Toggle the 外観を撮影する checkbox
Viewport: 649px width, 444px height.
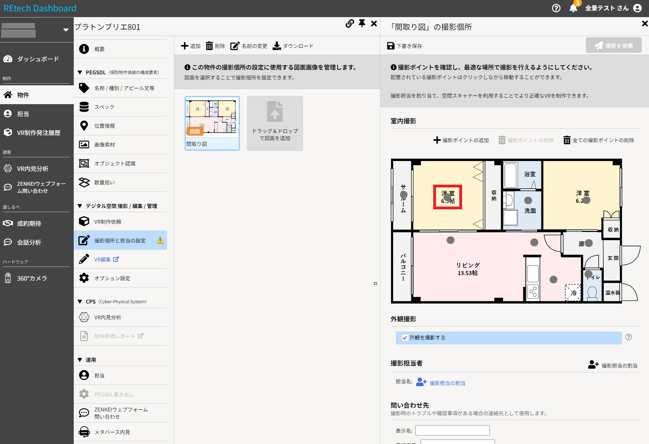[405, 338]
